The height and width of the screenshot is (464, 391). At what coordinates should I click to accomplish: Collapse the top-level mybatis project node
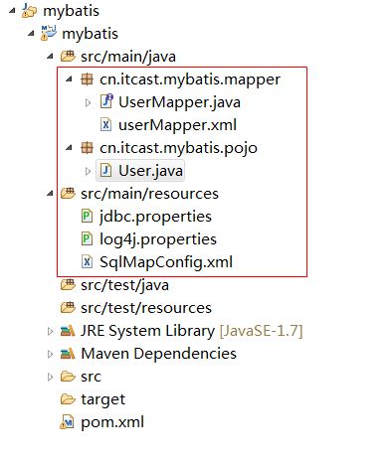click(12, 11)
